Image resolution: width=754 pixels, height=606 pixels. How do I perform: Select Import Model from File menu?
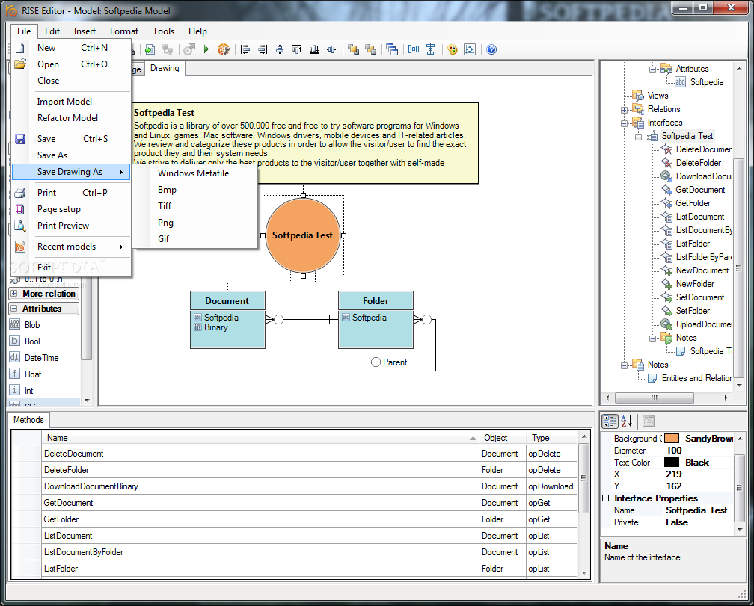coord(71,102)
